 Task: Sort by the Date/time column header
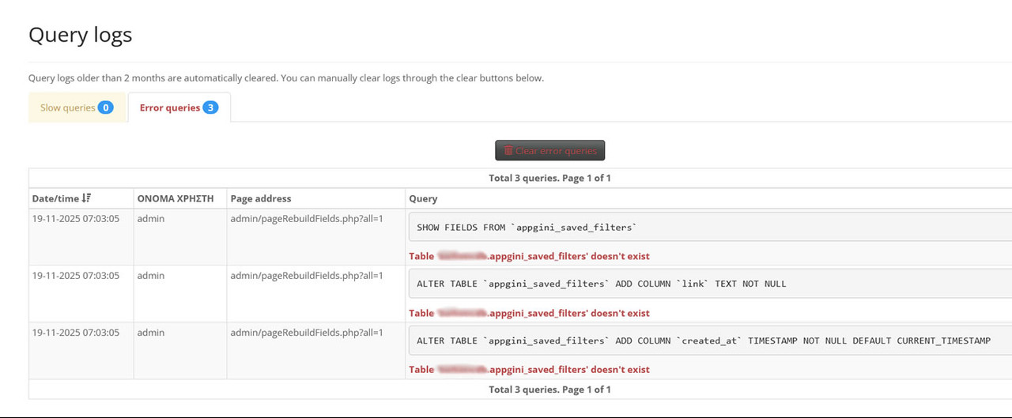[x=62, y=198]
